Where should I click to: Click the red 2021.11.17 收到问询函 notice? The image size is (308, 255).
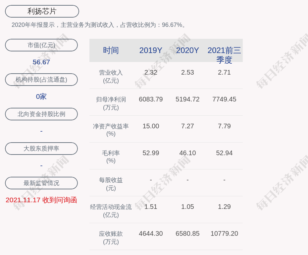[41, 200]
